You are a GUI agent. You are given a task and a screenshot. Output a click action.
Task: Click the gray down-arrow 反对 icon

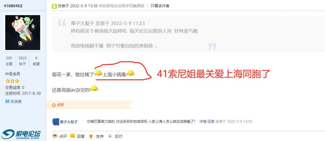pyautogui.click(x=110, y=136)
